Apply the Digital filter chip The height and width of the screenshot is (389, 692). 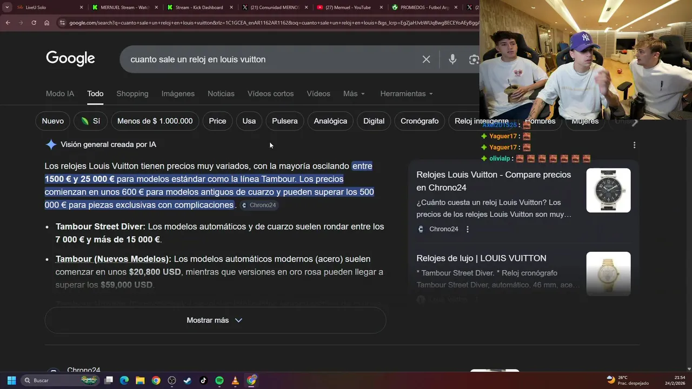pos(374,121)
